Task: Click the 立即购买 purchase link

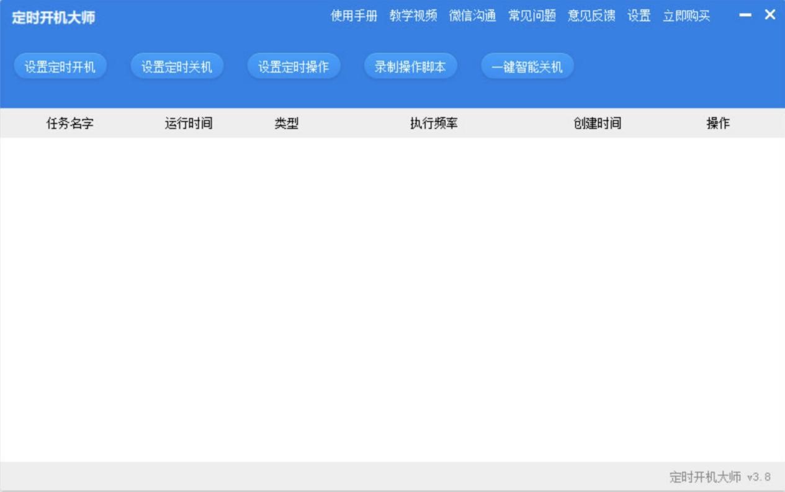Action: click(x=686, y=16)
